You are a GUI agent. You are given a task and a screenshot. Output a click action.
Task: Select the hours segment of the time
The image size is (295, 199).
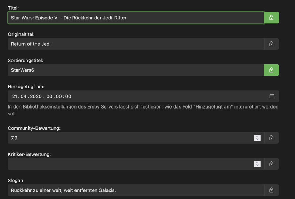(x=49, y=96)
